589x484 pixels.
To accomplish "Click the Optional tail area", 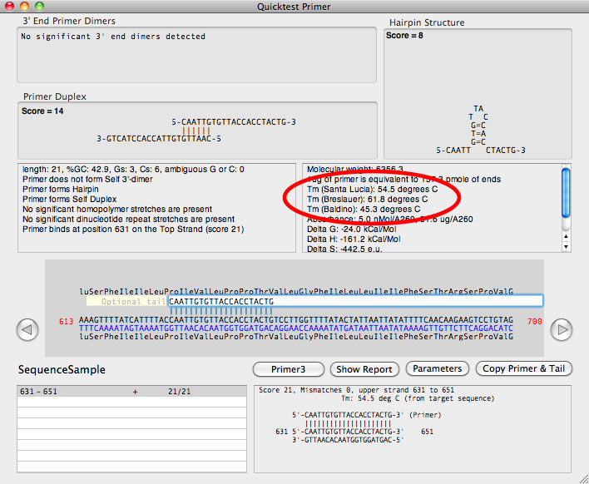I will tap(126, 301).
